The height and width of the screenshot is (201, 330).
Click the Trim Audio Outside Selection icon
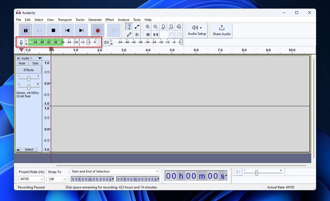[148, 34]
